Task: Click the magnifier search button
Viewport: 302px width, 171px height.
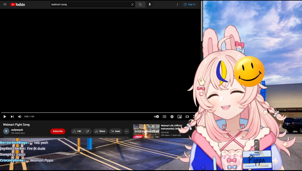Action: 140,5
